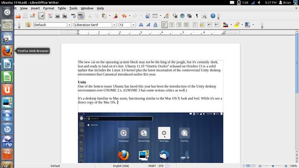Click the Hyperlink icon

click(148, 16)
